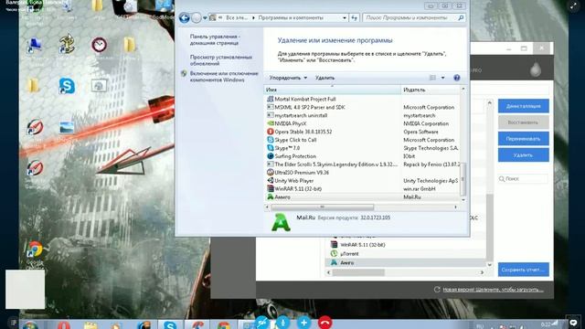
Task: Click the Деинсталляция button in the uninstaller window
Action: click(523, 106)
